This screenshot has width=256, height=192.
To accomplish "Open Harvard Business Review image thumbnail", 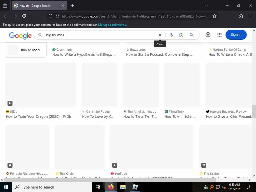I will (x=228, y=85).
